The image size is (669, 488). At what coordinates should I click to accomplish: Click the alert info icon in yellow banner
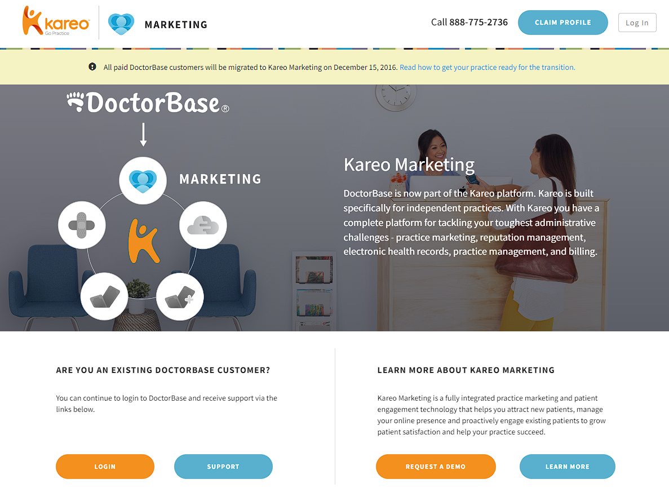pos(92,66)
